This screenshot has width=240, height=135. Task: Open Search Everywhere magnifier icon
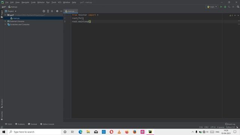coord(238,7)
